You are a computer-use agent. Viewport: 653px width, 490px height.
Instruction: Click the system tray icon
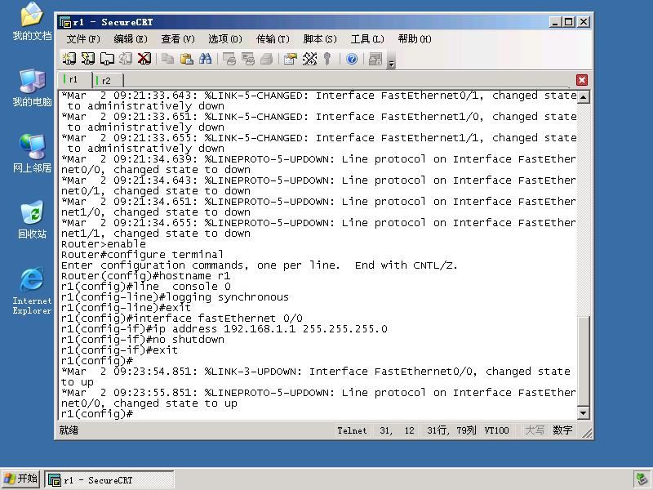coord(642,479)
